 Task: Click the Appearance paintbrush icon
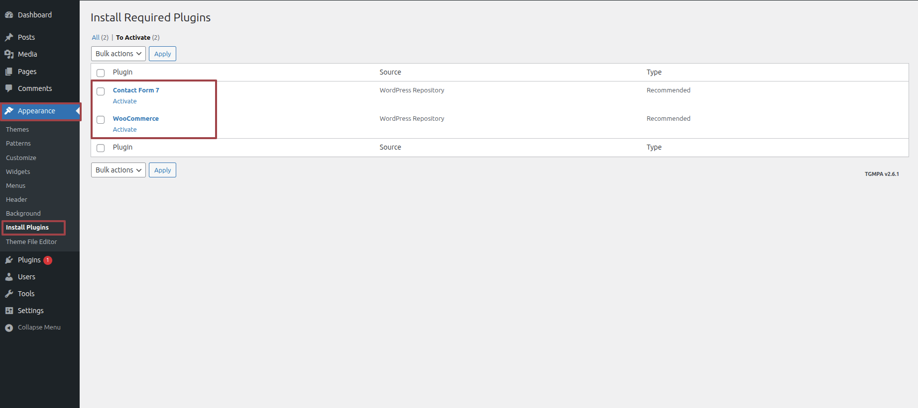pyautogui.click(x=9, y=111)
